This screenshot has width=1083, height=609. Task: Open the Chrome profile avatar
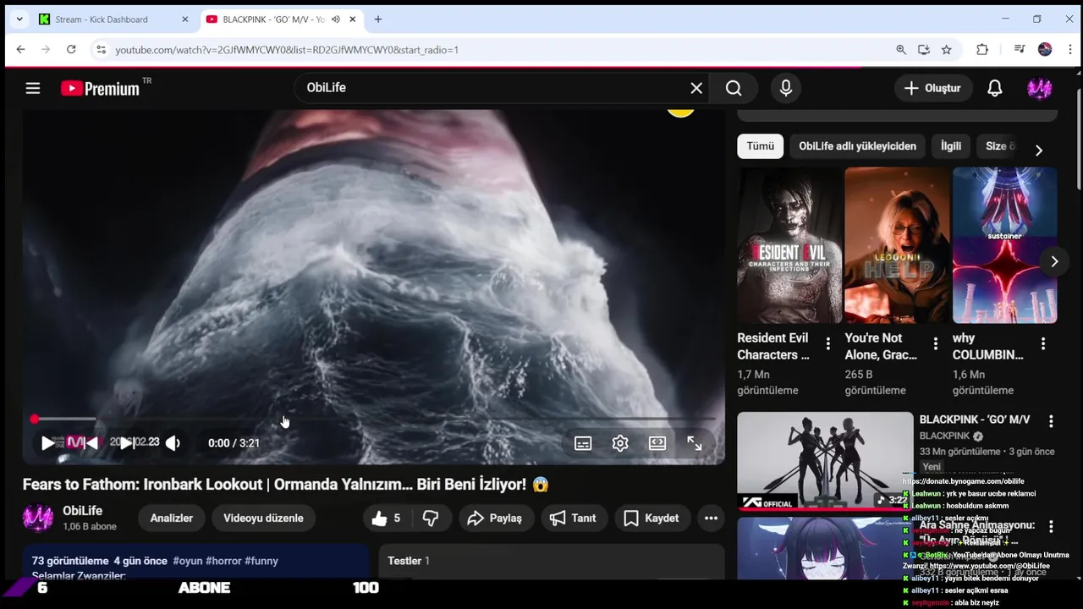(x=1045, y=50)
